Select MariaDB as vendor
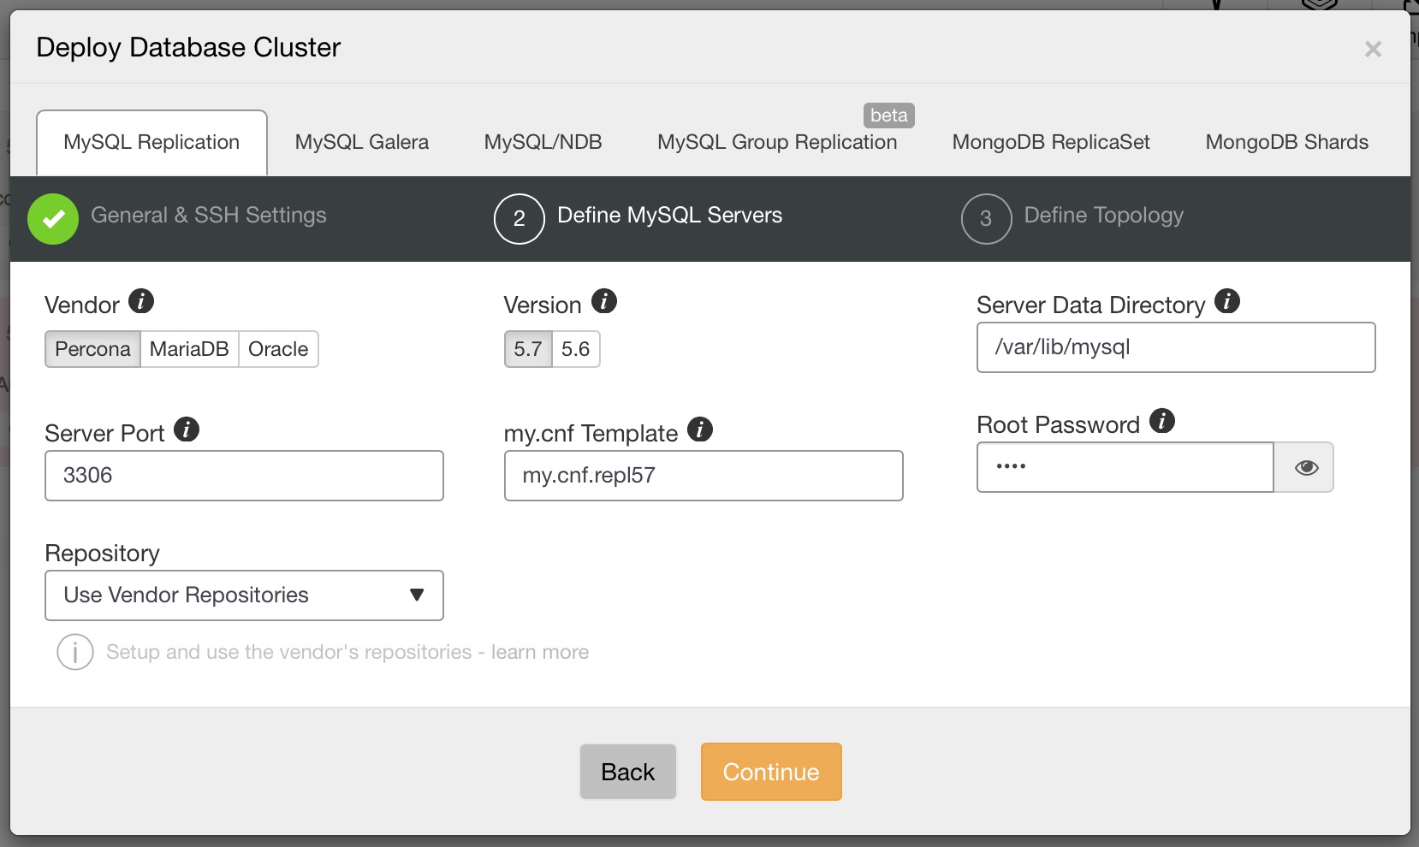 point(189,349)
